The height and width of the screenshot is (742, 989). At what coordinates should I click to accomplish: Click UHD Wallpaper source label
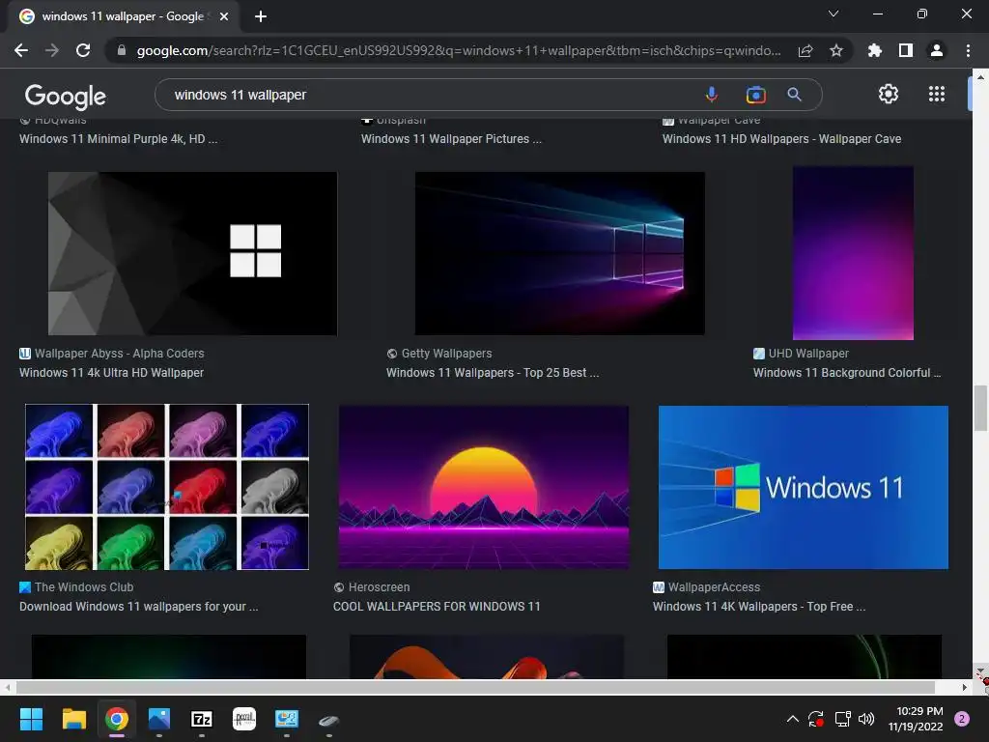tap(808, 354)
